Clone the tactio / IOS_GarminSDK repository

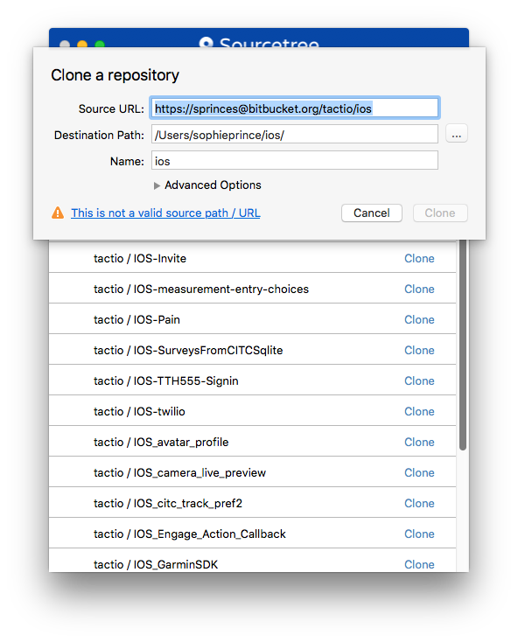(419, 565)
